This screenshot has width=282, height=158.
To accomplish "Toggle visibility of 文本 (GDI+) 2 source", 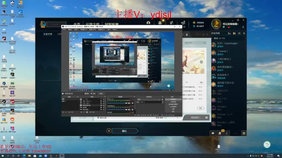I will (101, 101).
